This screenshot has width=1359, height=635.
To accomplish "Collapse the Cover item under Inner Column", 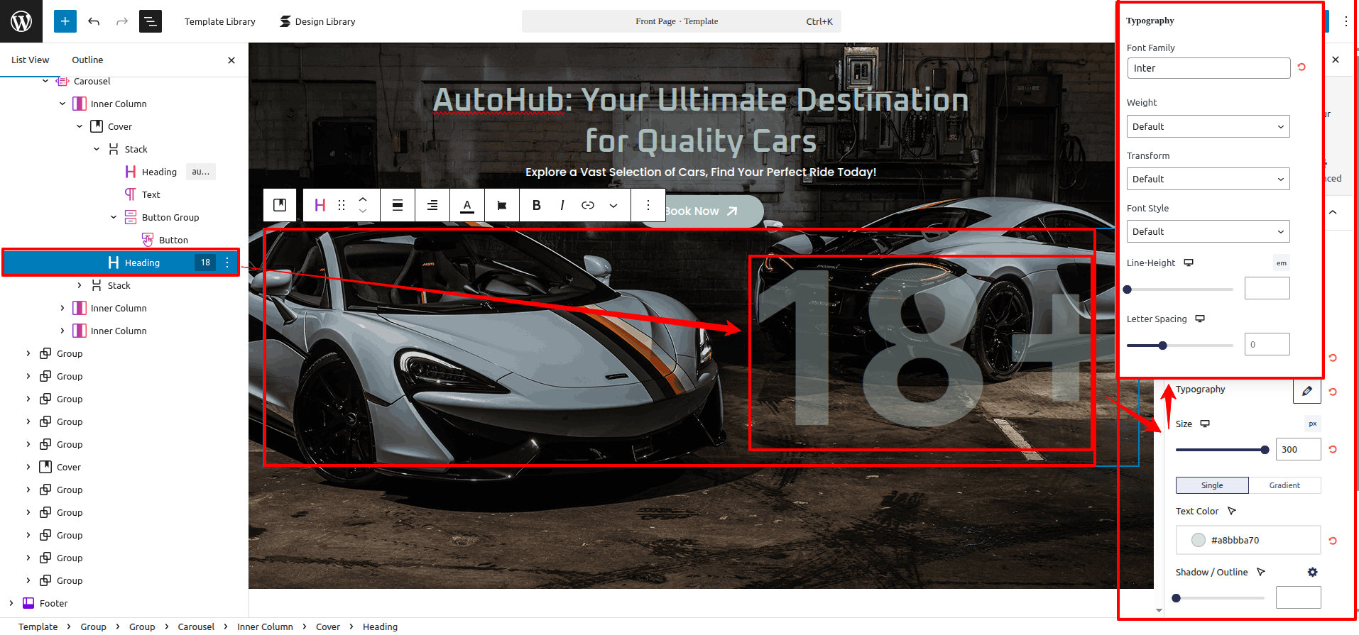I will point(80,126).
